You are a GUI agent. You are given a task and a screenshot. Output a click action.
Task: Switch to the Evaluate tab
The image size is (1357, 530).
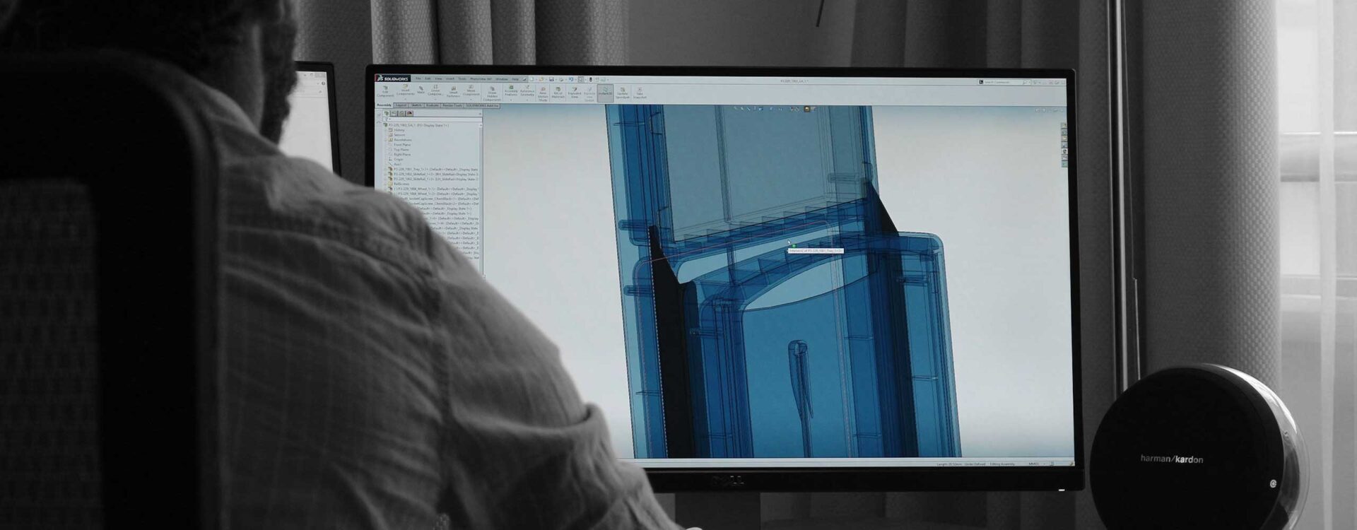point(432,105)
